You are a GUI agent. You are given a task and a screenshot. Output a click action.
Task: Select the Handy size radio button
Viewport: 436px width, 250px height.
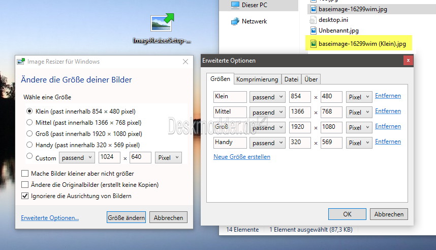(29, 145)
